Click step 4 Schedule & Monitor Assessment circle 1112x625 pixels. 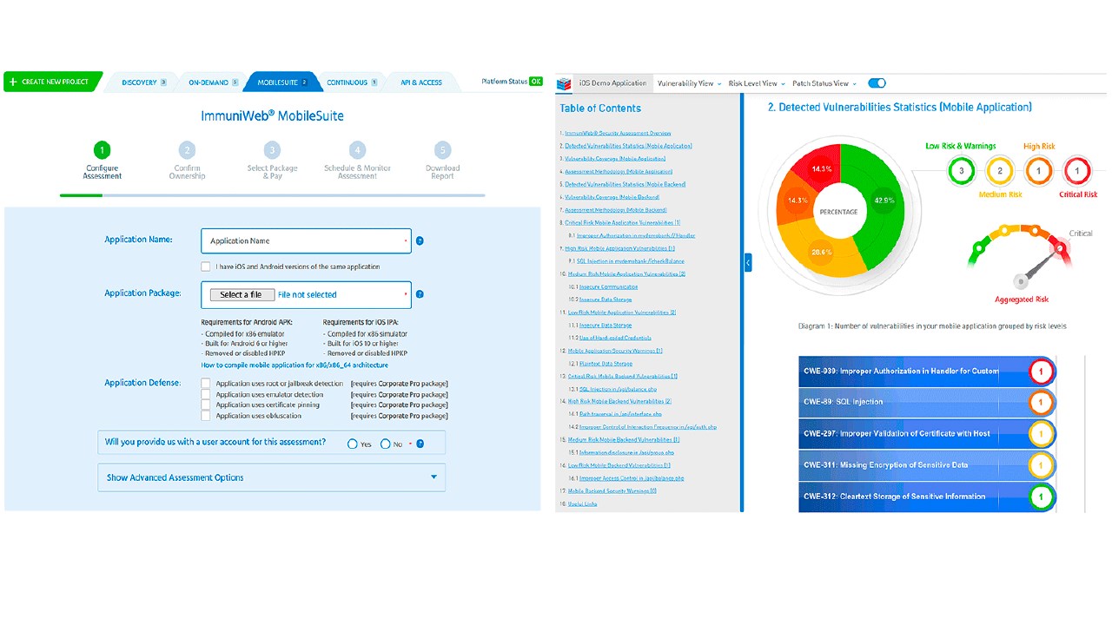(358, 150)
